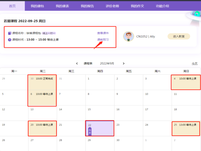The height and width of the screenshot is (151, 201).
Task: Go to previous month arrow
Action: (x=77, y=64)
